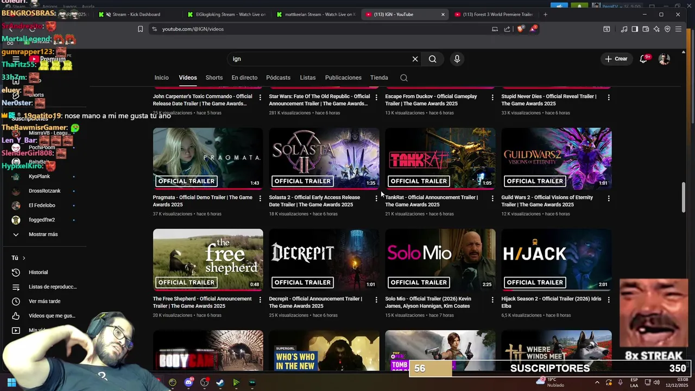This screenshot has height=391, width=695.
Task: Play the Hijack Season 2 thumbnail
Action: click(557, 260)
